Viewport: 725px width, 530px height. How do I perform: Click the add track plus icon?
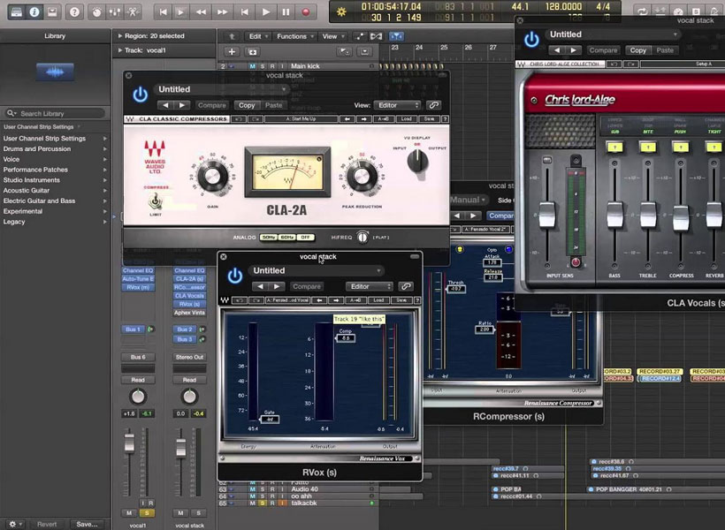(x=232, y=52)
